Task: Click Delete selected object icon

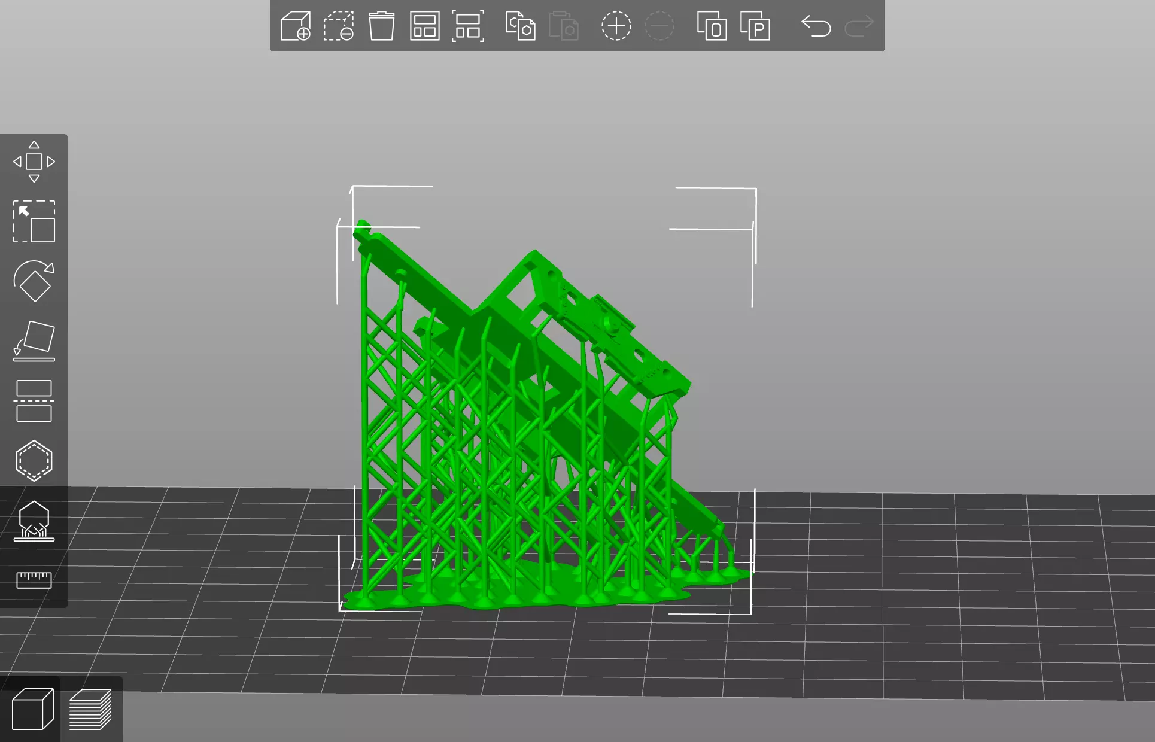Action: coord(339,26)
